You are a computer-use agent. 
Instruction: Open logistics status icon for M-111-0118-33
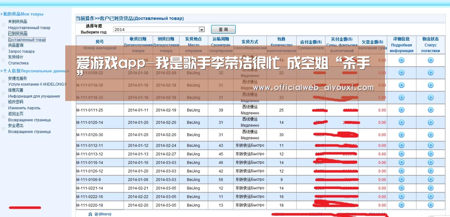(x=430, y=97)
